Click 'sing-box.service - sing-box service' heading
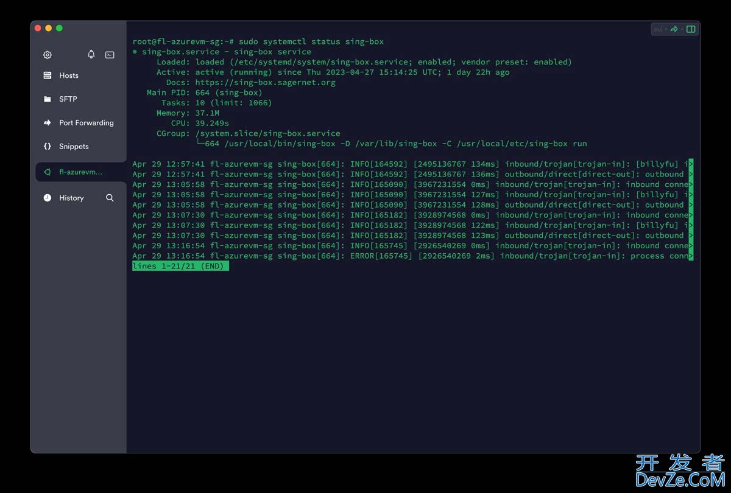This screenshot has width=731, height=493. pyautogui.click(x=226, y=52)
